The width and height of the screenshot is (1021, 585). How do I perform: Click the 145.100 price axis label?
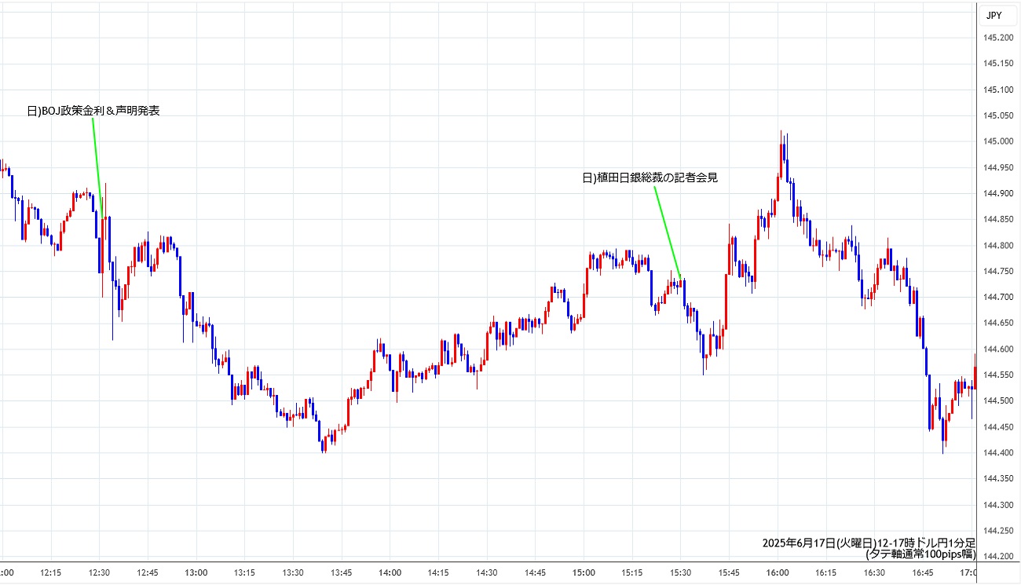point(999,90)
